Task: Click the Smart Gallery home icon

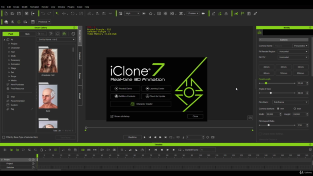Action: click(64, 34)
